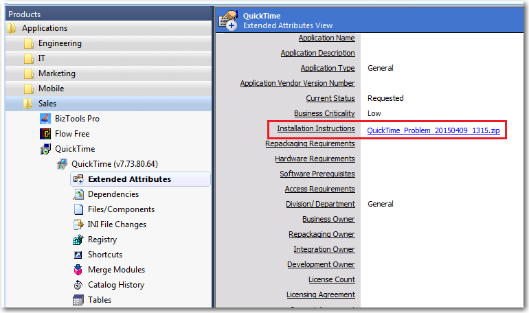529x313 pixels.
Task: Expand the Engineering folder
Action: coord(60,43)
